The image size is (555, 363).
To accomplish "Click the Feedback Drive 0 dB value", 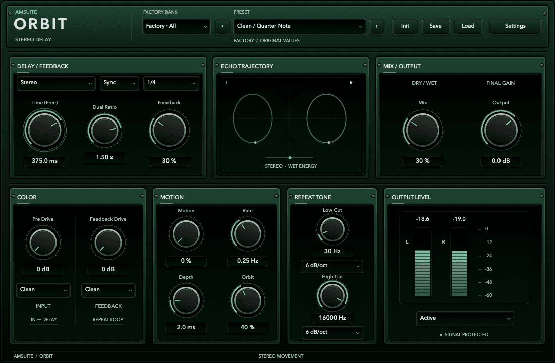I will (x=108, y=269).
